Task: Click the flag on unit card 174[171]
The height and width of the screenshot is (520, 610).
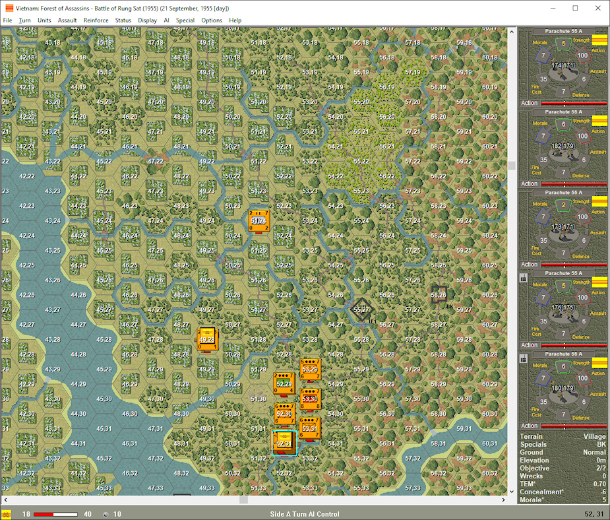Action: 599,40
